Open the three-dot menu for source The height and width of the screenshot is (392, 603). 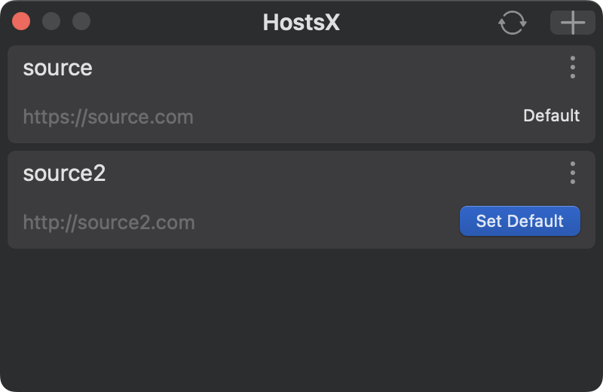click(x=573, y=68)
